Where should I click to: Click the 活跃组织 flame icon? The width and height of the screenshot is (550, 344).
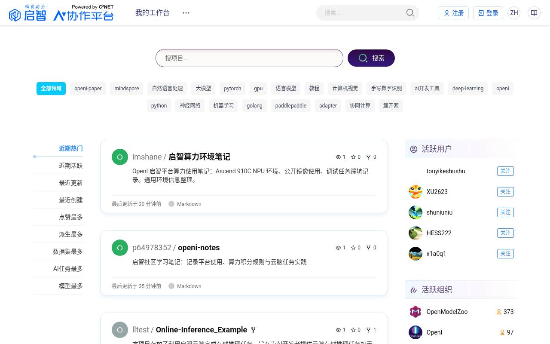tap(414, 290)
